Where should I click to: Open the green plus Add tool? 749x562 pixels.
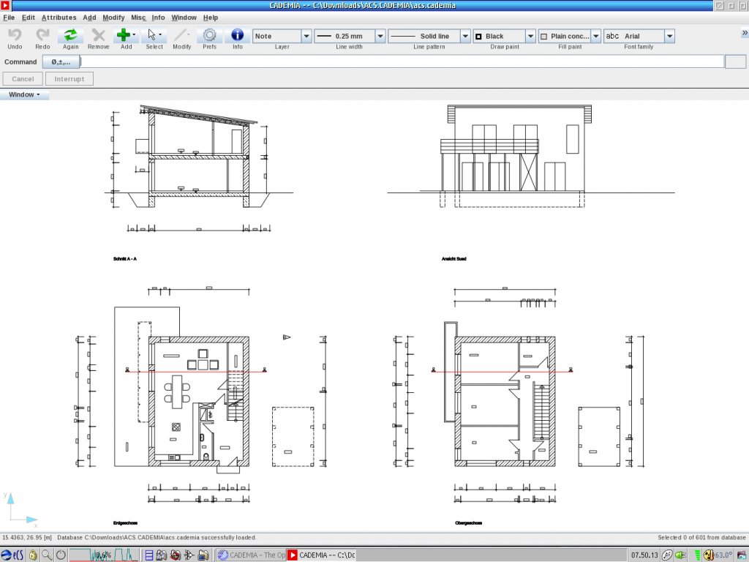tap(125, 35)
